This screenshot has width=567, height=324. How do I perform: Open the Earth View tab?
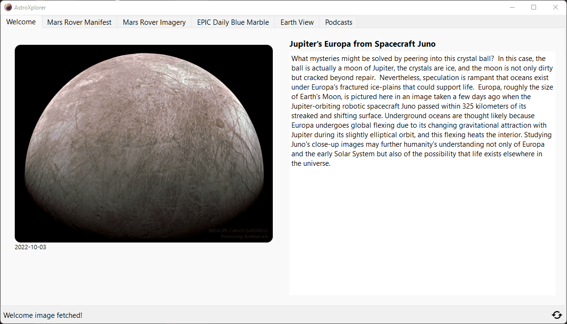tap(297, 22)
